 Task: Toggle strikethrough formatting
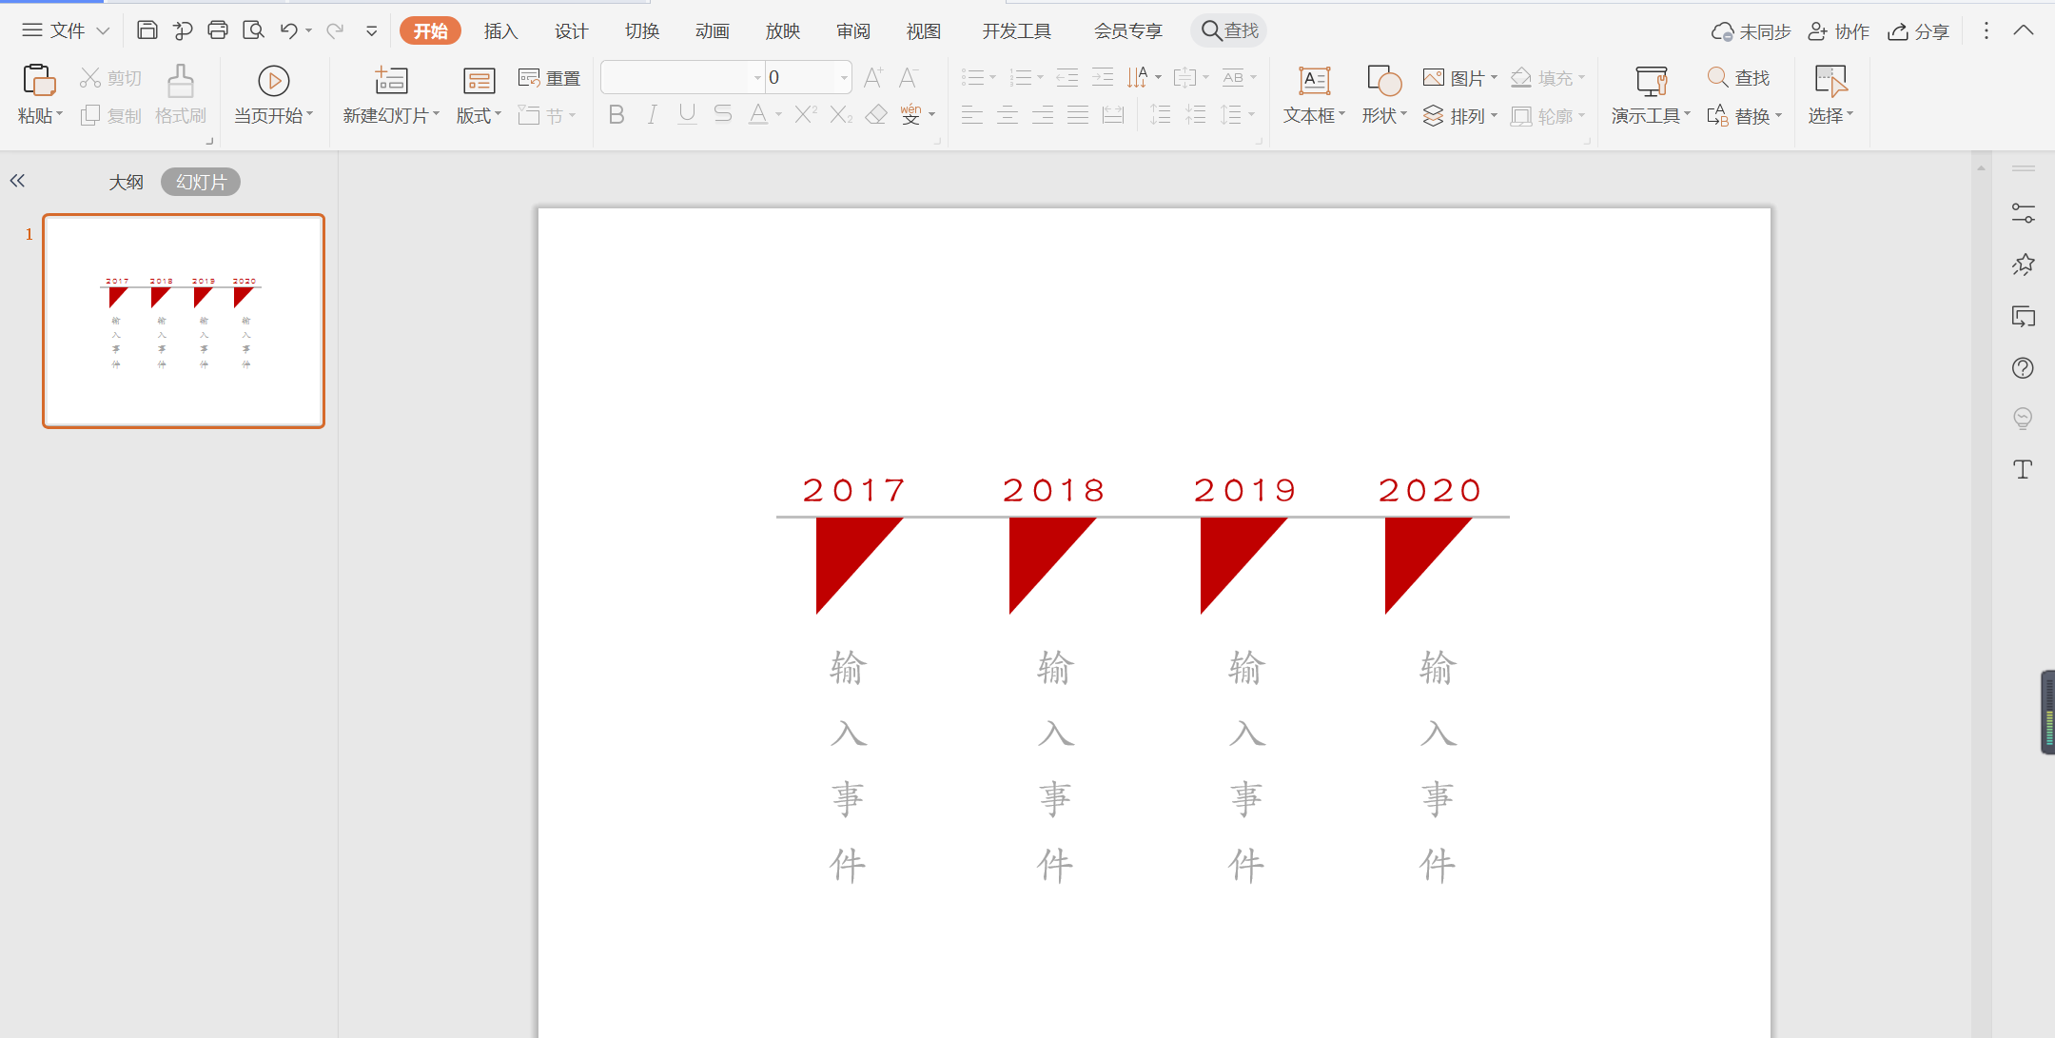coord(723,114)
